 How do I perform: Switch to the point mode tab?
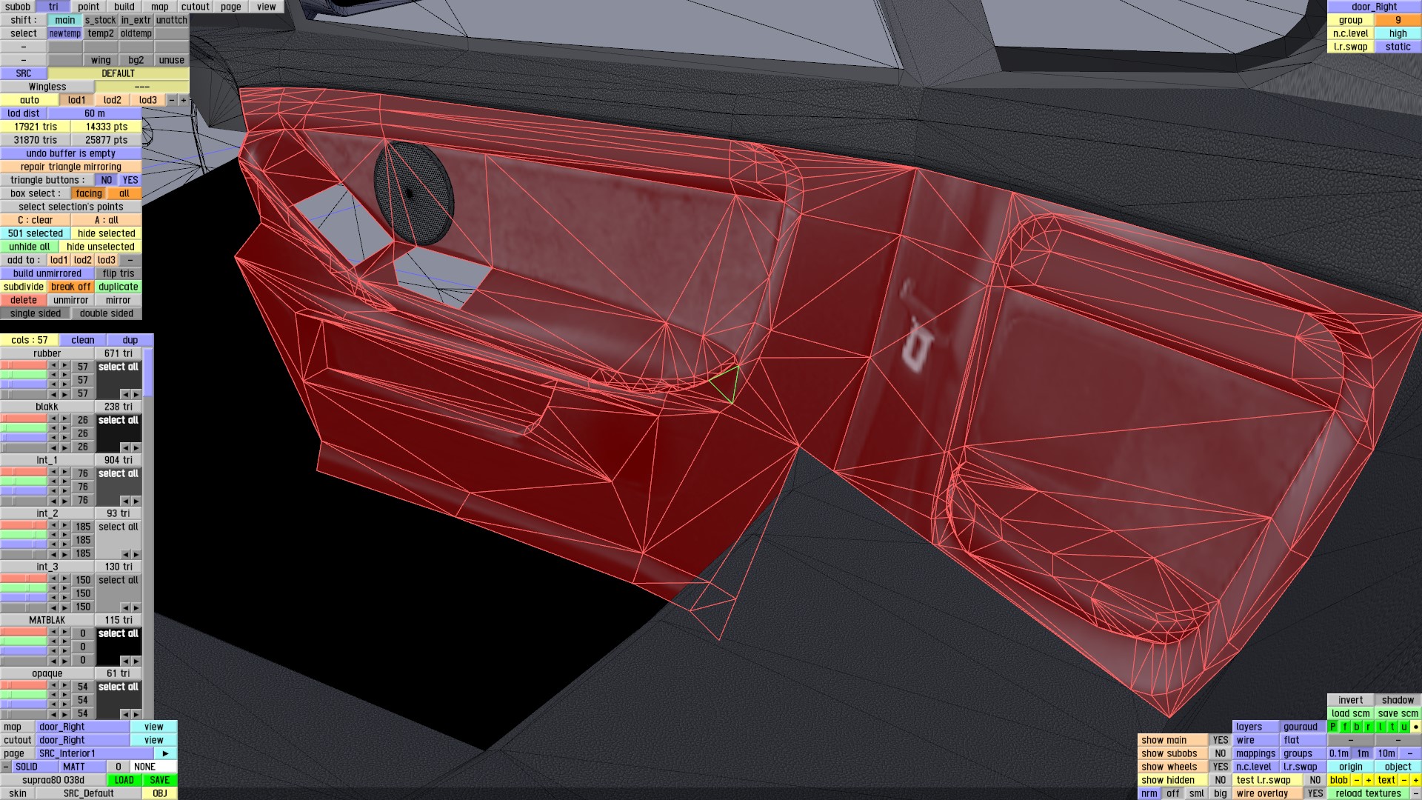pos(88,7)
